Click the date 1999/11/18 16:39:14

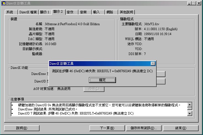pos(157,34)
